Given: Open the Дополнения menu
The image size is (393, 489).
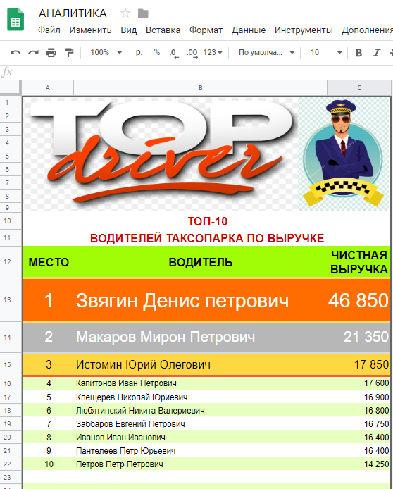Looking at the screenshot, I should pyautogui.click(x=367, y=30).
